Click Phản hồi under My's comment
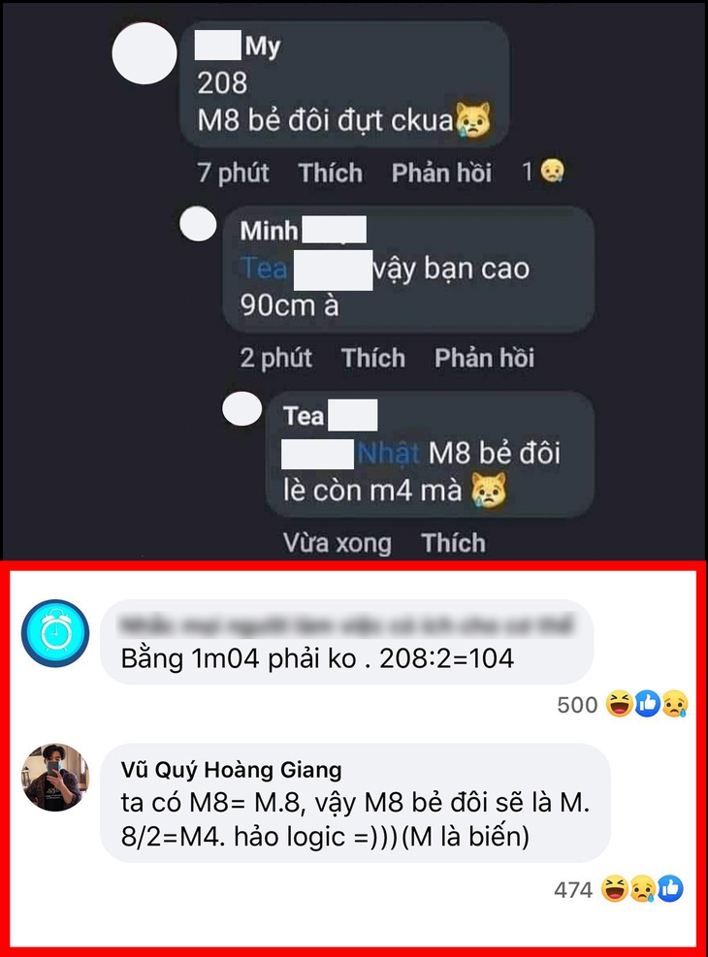Image resolution: width=708 pixels, height=957 pixels. click(442, 173)
